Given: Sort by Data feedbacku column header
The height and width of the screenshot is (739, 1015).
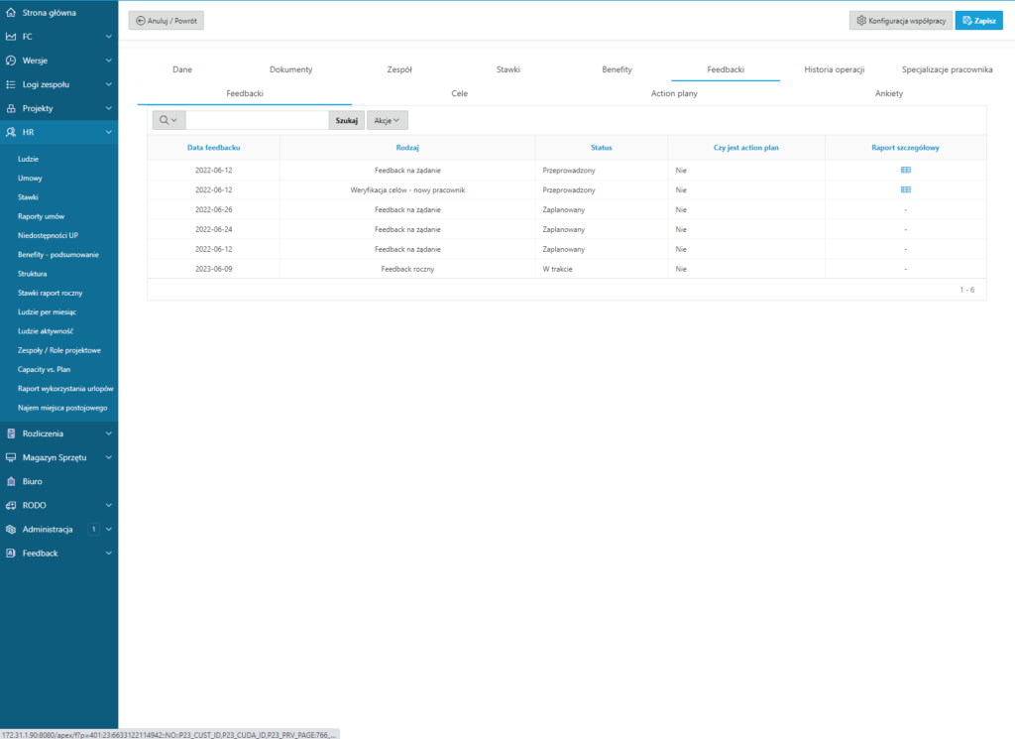Looking at the screenshot, I should [x=214, y=148].
